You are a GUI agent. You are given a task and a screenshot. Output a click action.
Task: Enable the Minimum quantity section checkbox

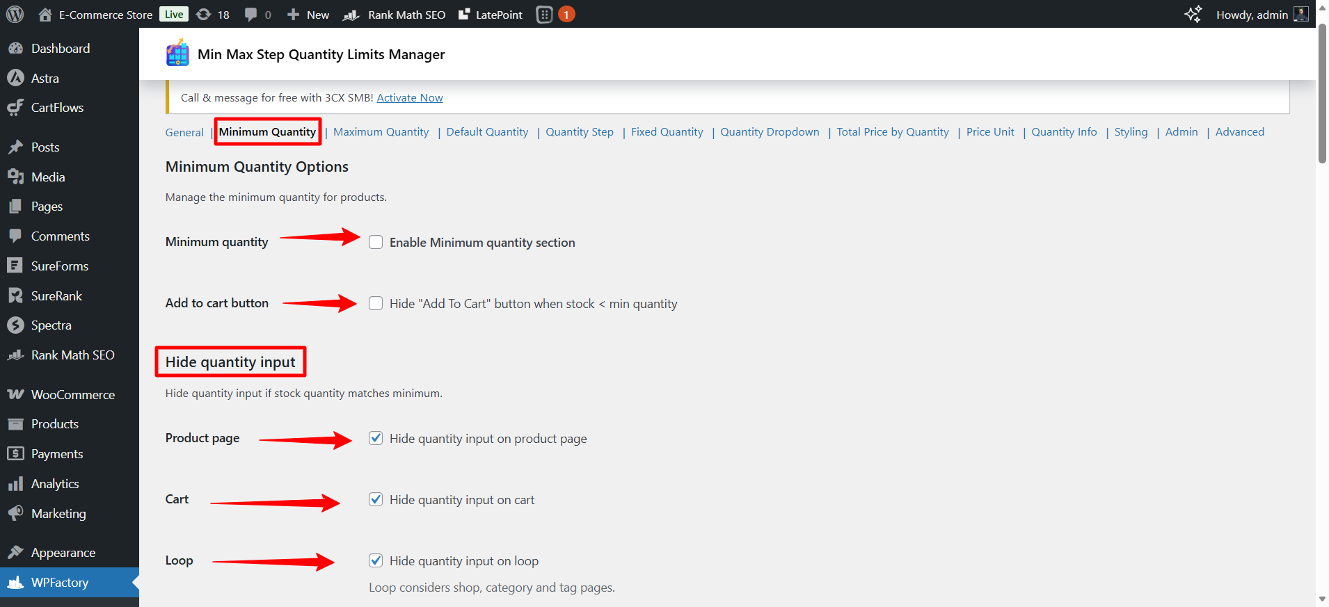[376, 242]
